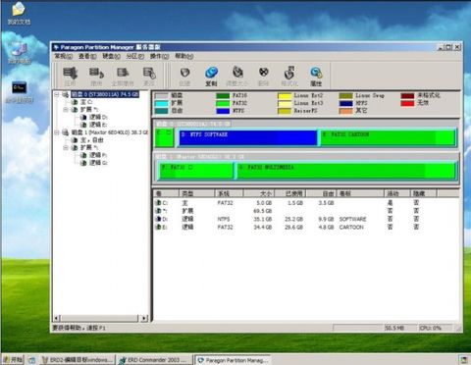Select the blue D: NTFS SOFTWARE partition bar
Viewport: 471px width, 365px height.
click(248, 137)
